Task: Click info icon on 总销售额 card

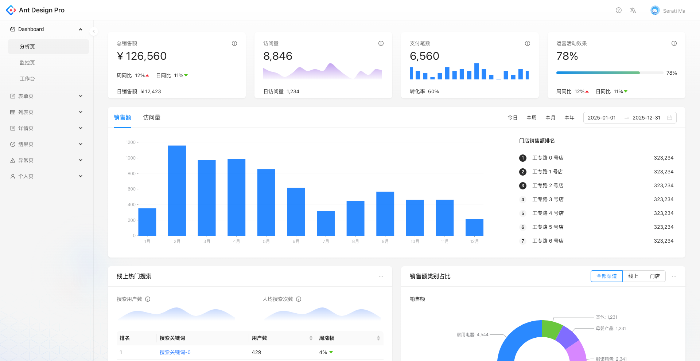Action: (234, 43)
